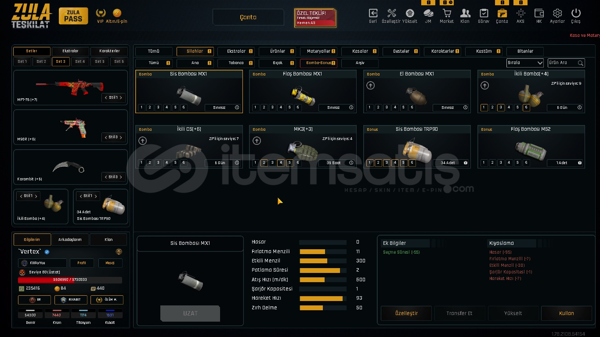The height and width of the screenshot is (337, 600).
Task: Click the UZAT button
Action: point(190,313)
